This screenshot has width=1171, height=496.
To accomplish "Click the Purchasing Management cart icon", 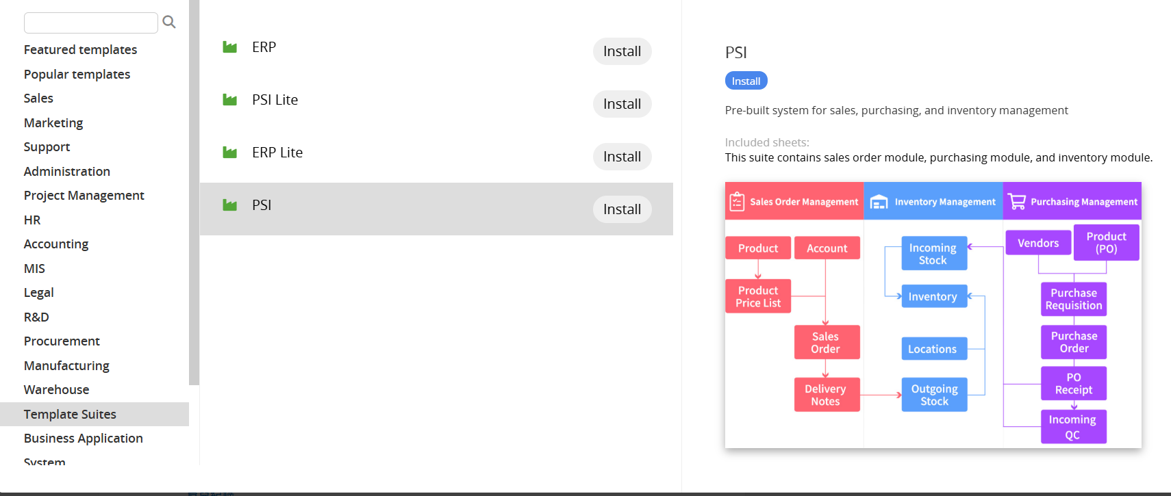I will pyautogui.click(x=1017, y=201).
